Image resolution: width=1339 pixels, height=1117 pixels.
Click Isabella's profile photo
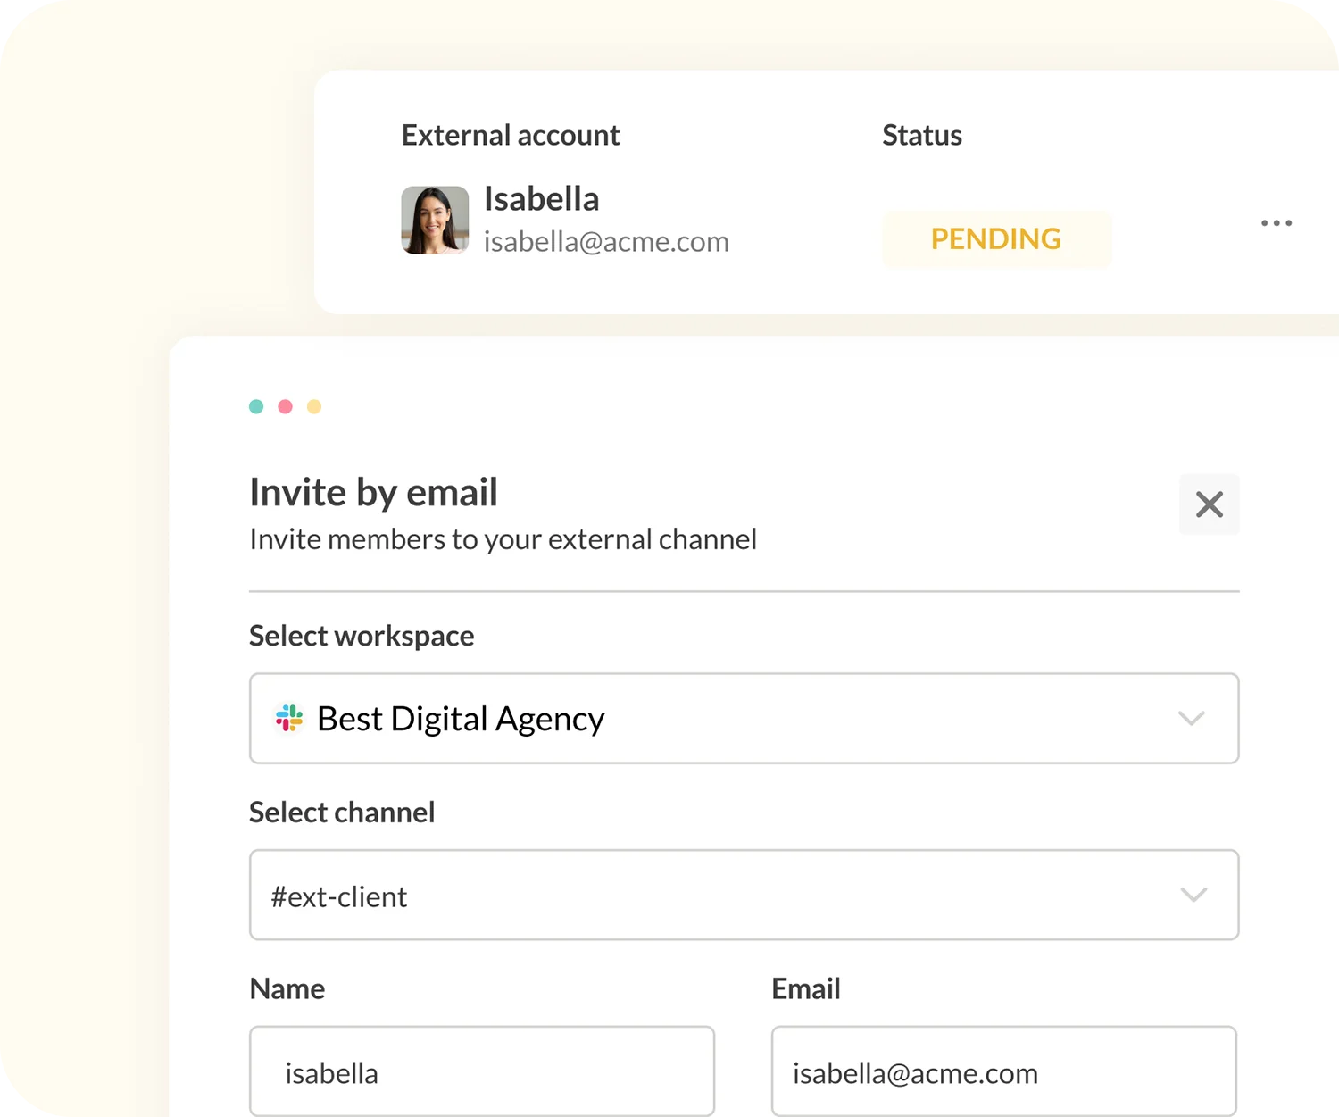[435, 220]
